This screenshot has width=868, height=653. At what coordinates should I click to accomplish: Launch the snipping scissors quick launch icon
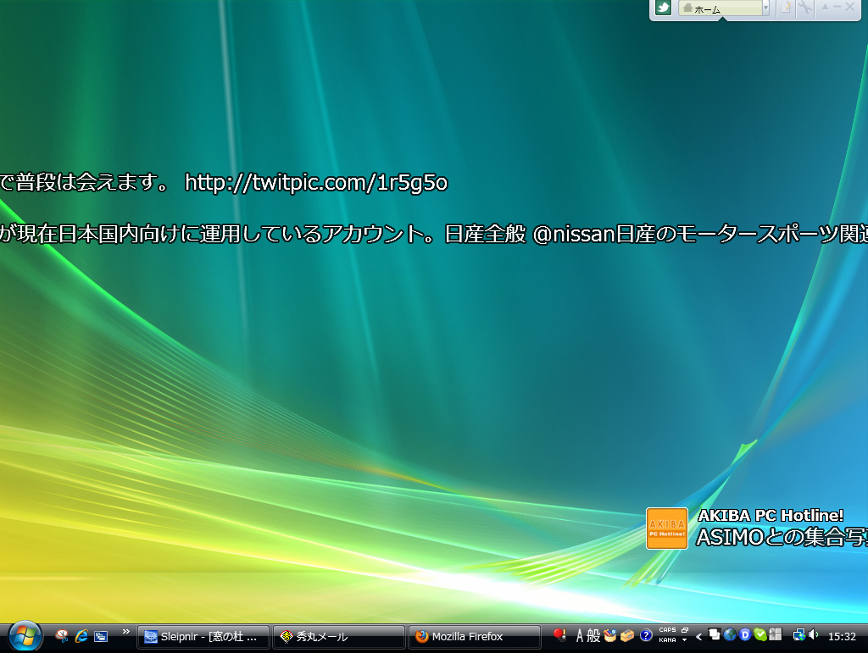pyautogui.click(x=62, y=636)
